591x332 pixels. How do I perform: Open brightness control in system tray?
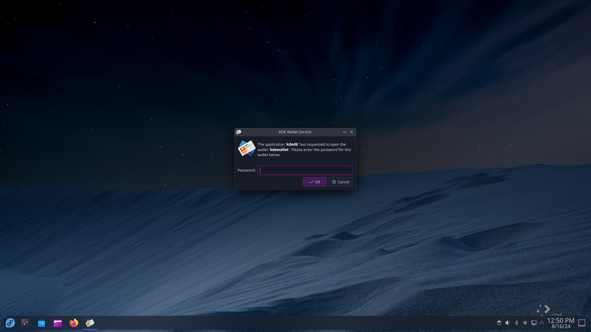tap(525, 323)
